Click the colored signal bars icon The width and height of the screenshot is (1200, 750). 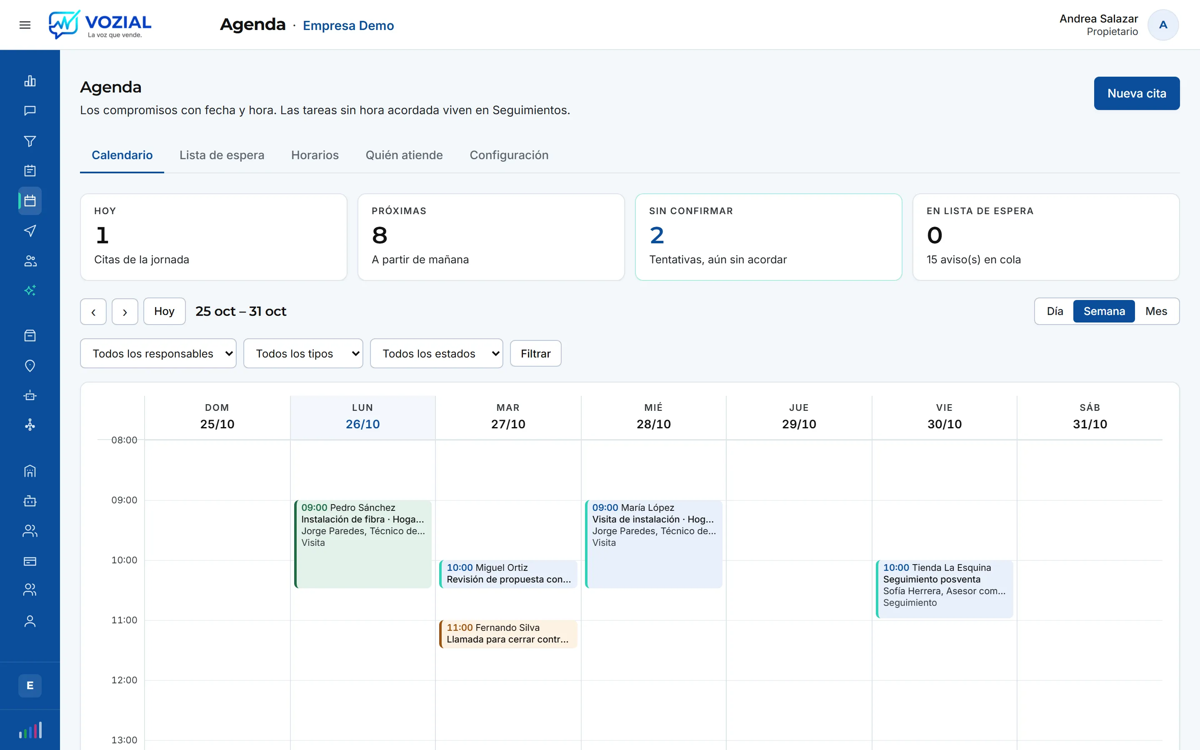(x=30, y=730)
